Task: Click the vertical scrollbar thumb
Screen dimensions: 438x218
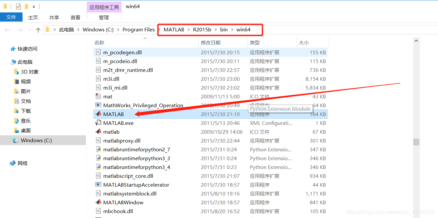Action: pyautogui.click(x=416, y=142)
